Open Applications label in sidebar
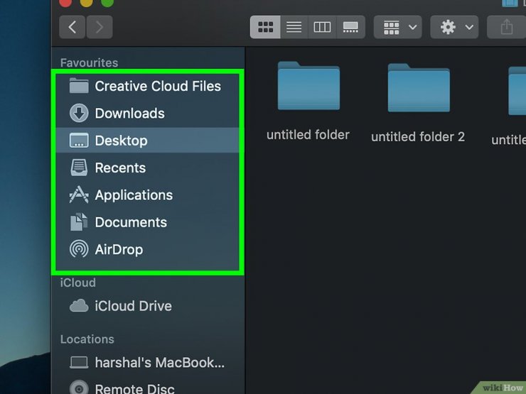 point(134,195)
